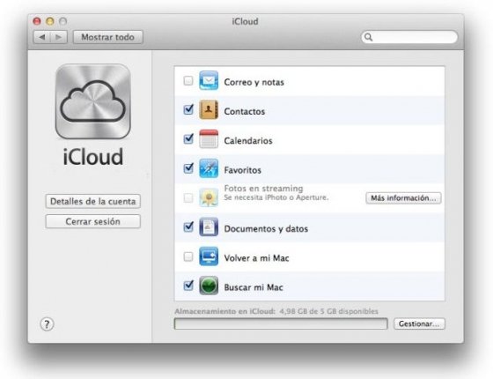Click the Volver a mi Mac icon

209,256
